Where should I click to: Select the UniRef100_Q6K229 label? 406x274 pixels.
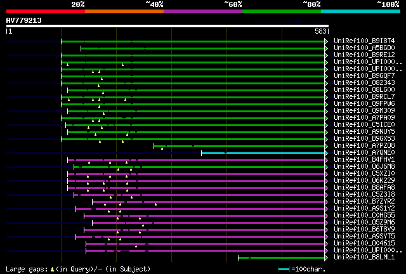[x=364, y=181]
